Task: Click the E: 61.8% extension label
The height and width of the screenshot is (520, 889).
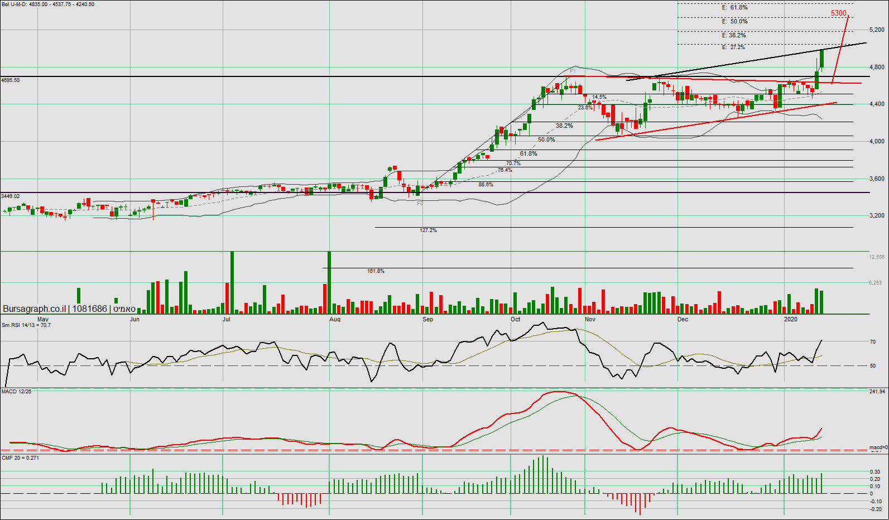Action: coord(734,8)
